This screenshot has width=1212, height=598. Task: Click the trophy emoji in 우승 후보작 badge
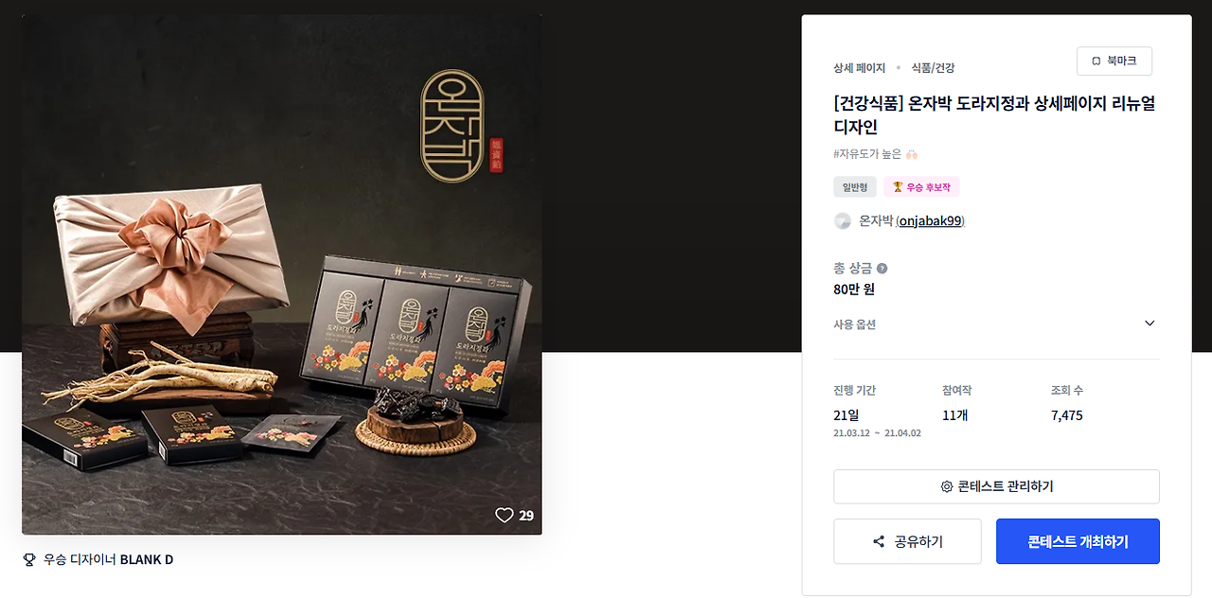898,187
